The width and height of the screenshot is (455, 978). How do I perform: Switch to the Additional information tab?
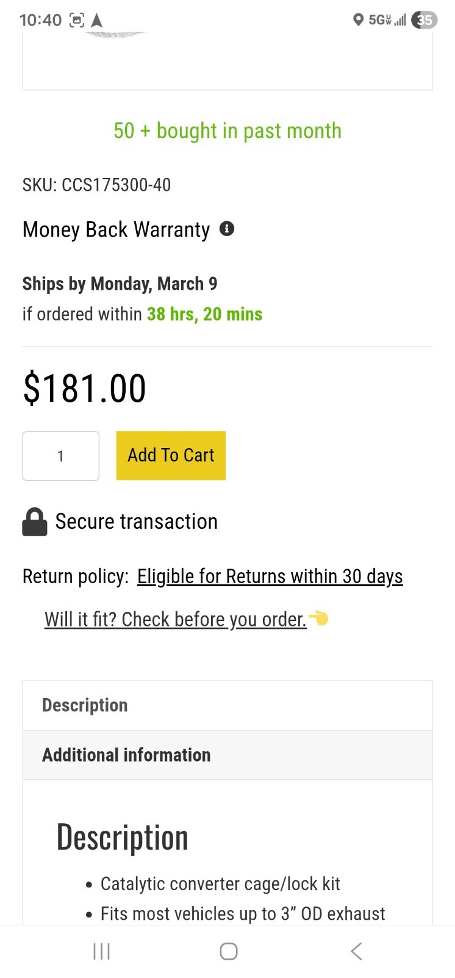[x=126, y=755]
